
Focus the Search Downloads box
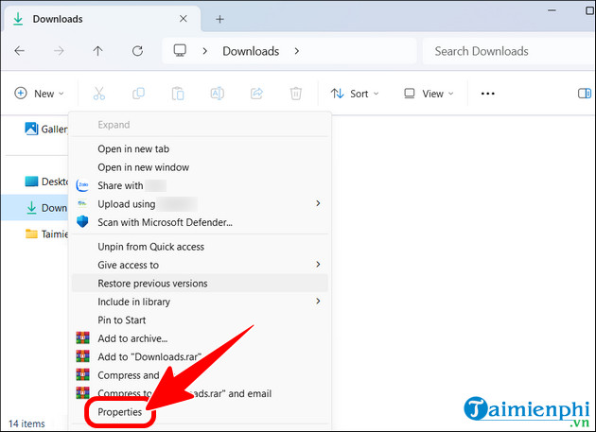pyautogui.click(x=509, y=51)
